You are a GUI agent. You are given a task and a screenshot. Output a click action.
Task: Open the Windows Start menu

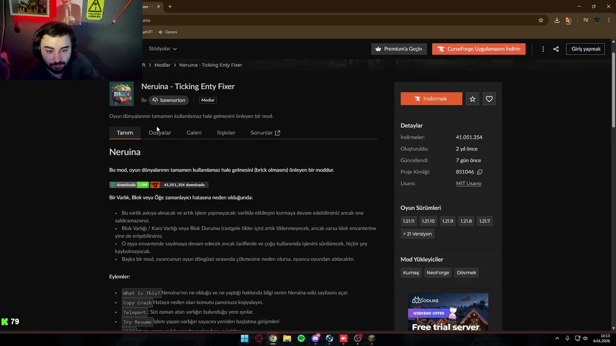tap(244, 338)
